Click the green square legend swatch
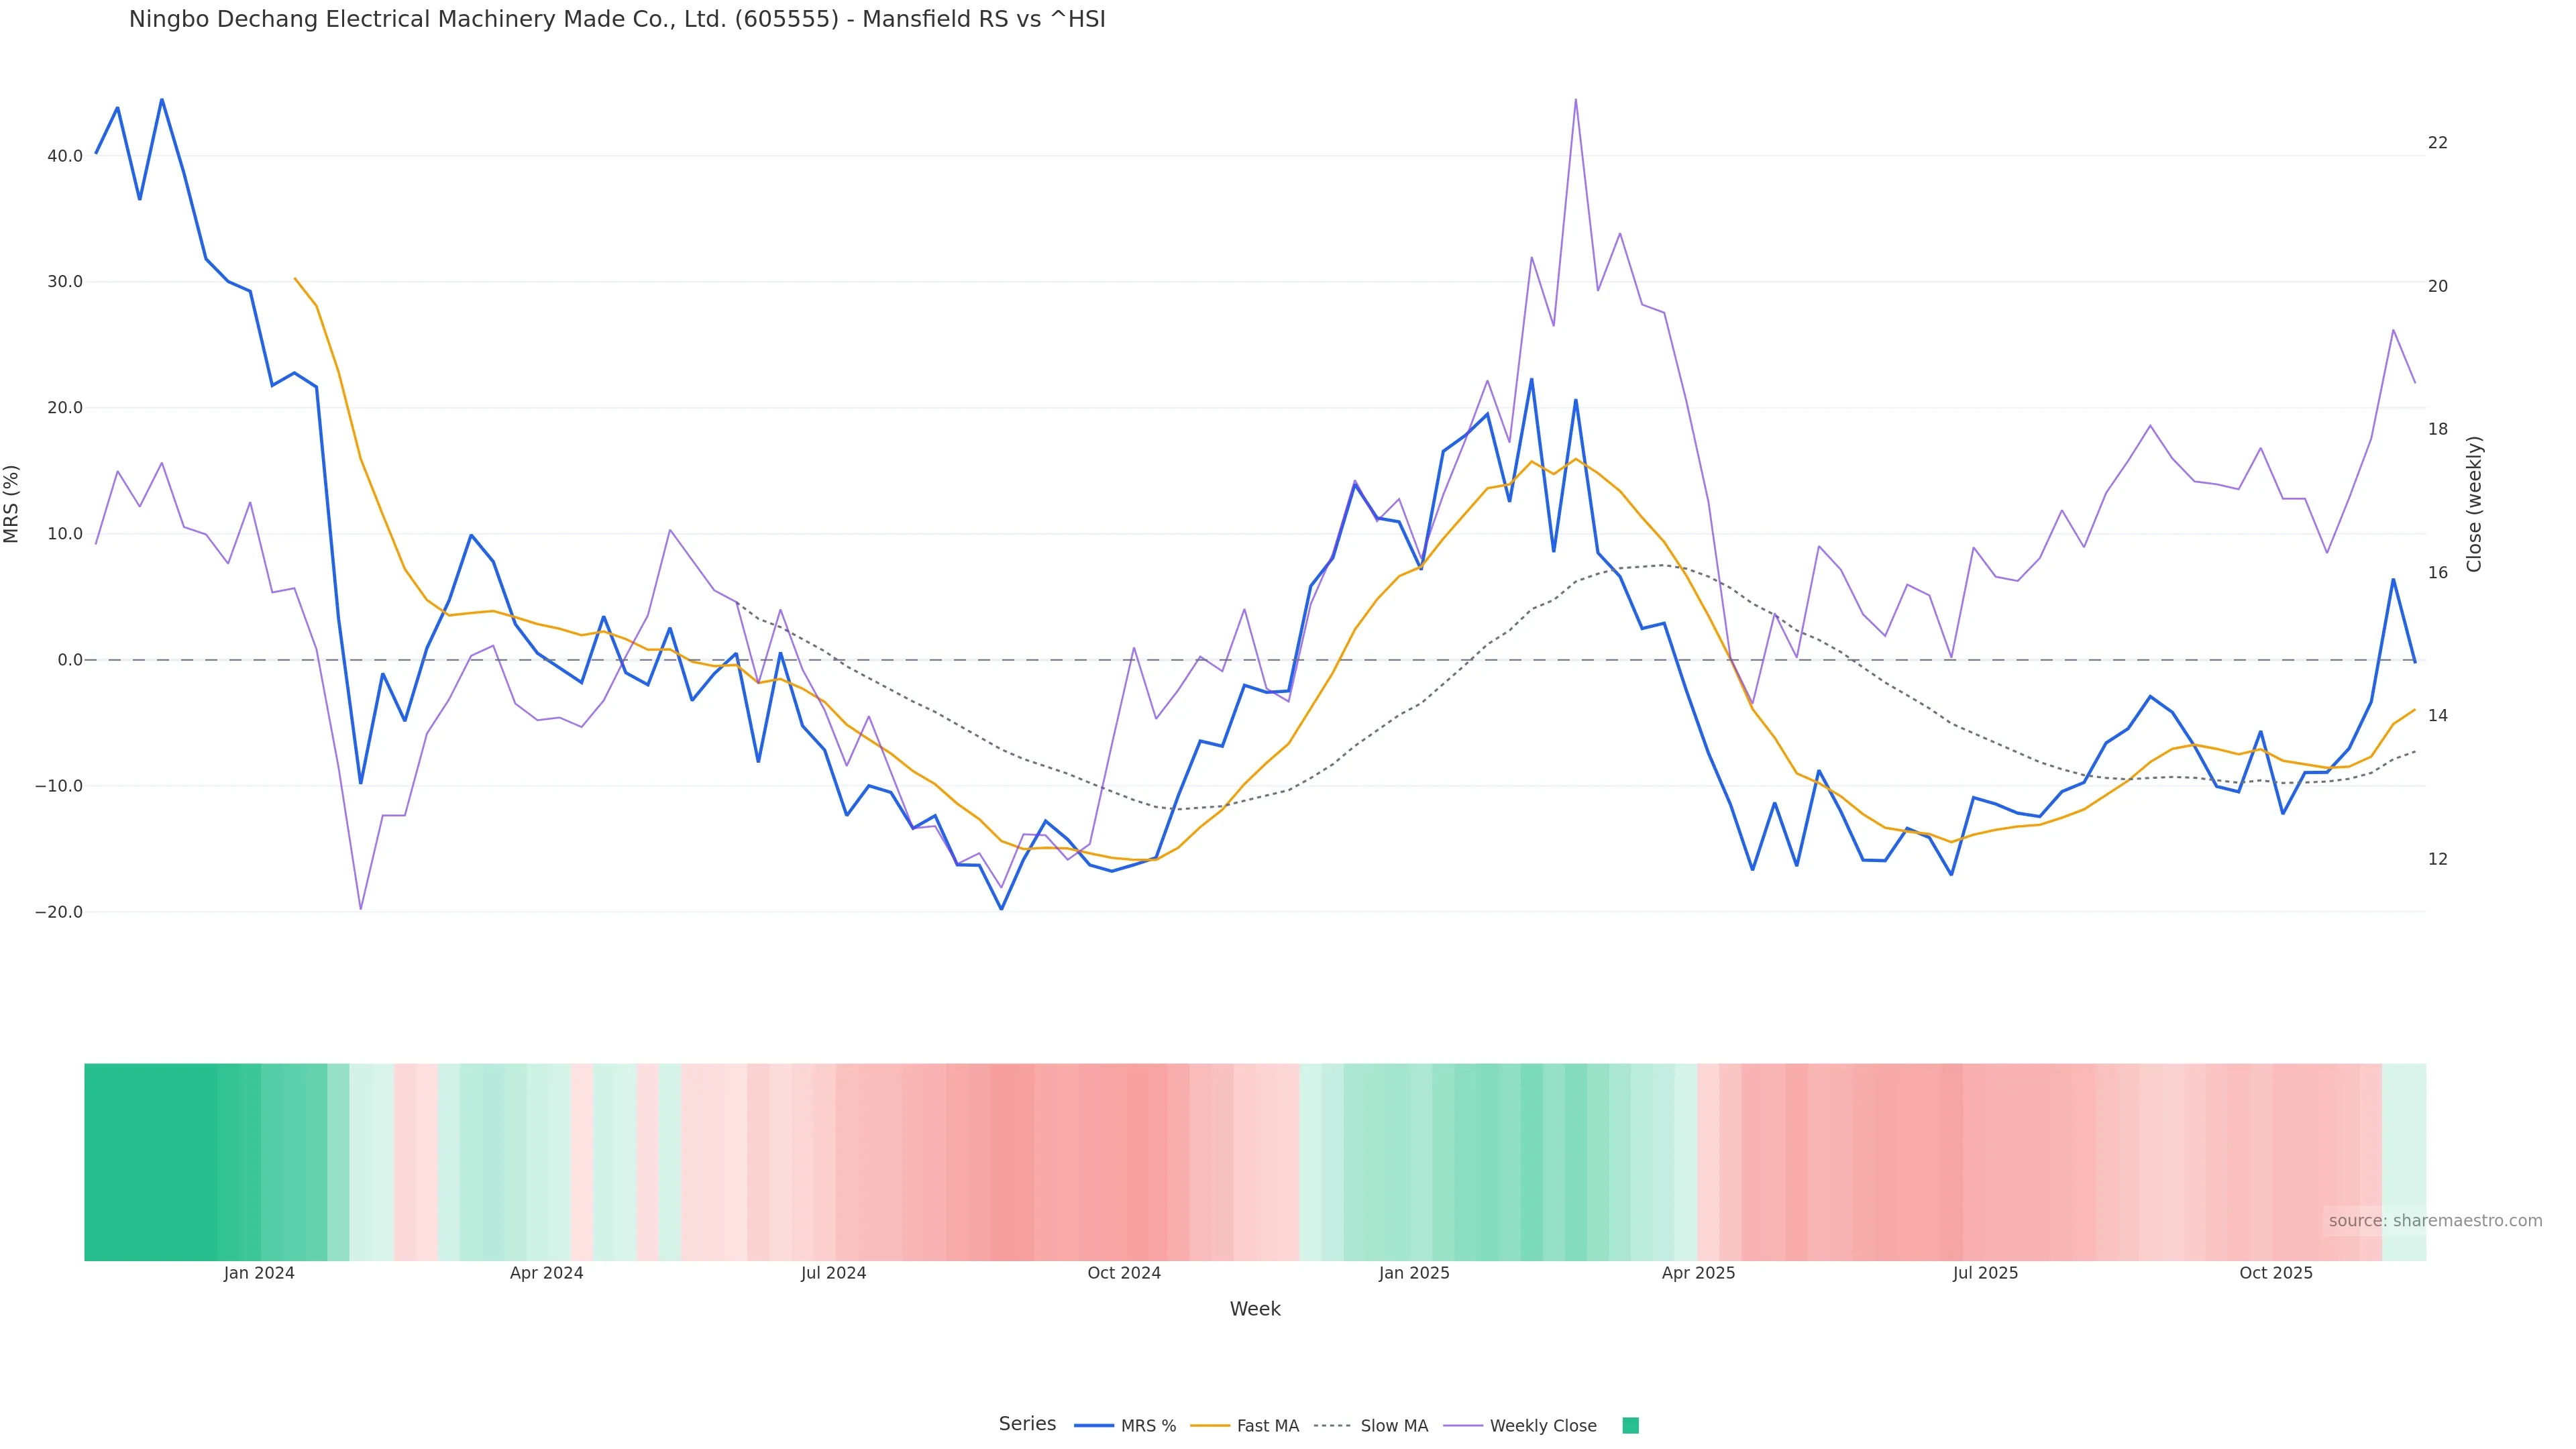Image resolution: width=2576 pixels, height=1449 pixels. click(1630, 1426)
